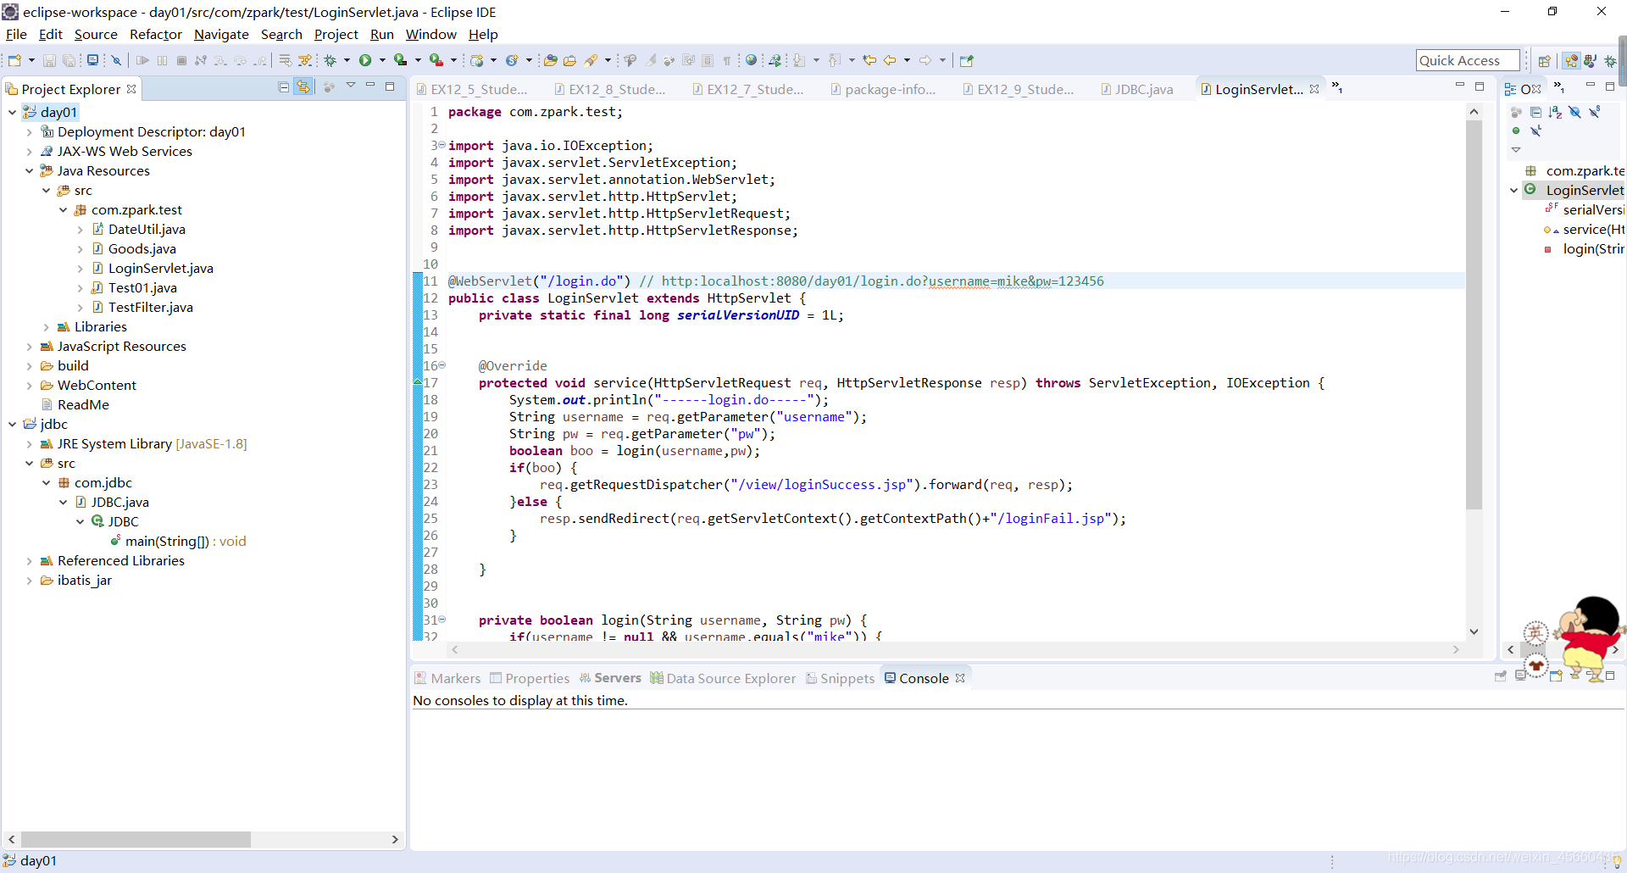Toggle Hide Static Fields in Outline view
The height and width of the screenshot is (873, 1627).
click(x=1594, y=112)
